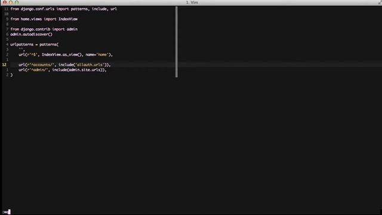
Task: Click the green zoom window button
Action: click(x=17, y=2)
